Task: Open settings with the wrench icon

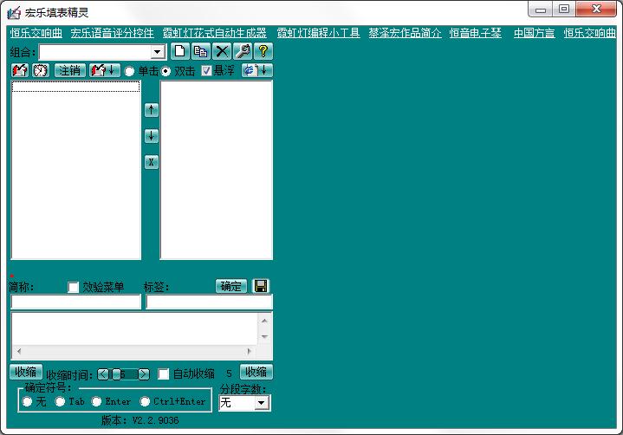Action: (x=243, y=51)
